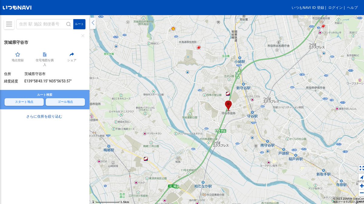Click the 地点登録 star icon

pyautogui.click(x=18, y=54)
